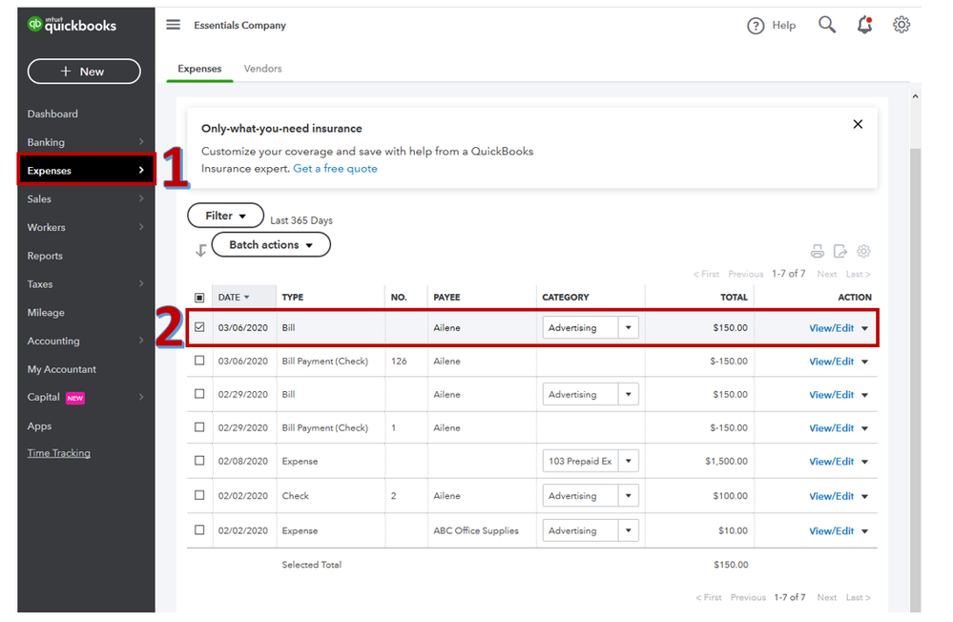Check the Bill Payment No. 1 row
The image size is (953, 622).
tap(199, 427)
